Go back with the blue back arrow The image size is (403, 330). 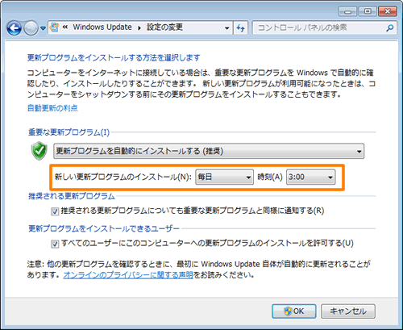click(x=14, y=28)
